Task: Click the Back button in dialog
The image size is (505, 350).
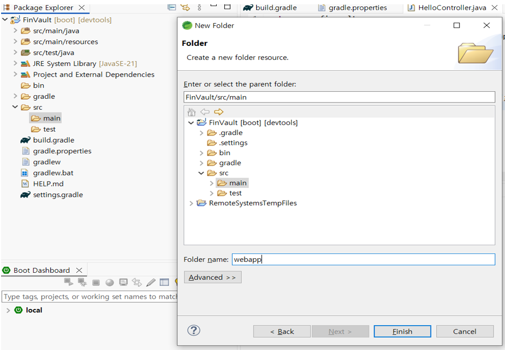Action: coord(282,331)
